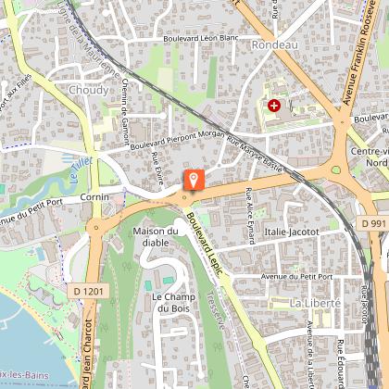Screen dimensions: 389x389
Task: Click the Italie-Jacotot district label
Action: point(292,232)
